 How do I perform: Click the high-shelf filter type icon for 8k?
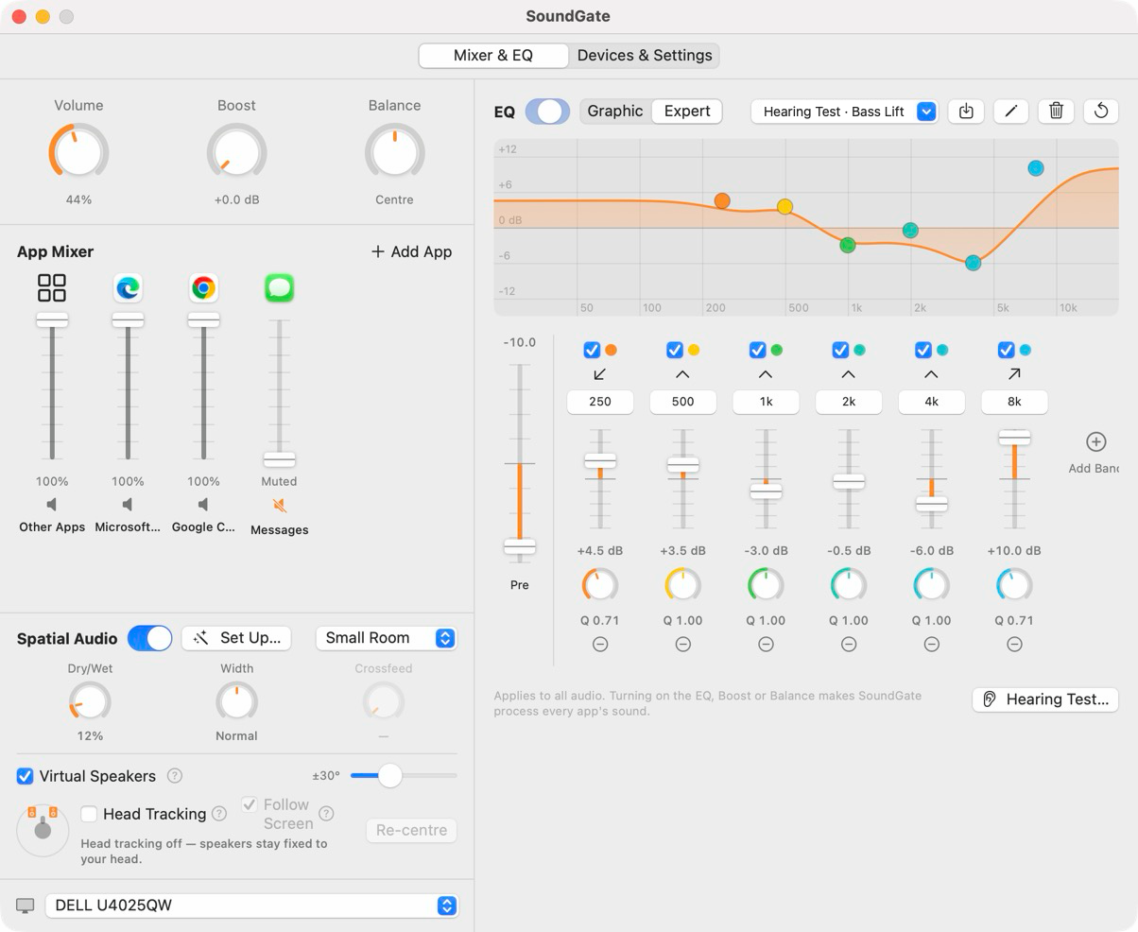tap(1014, 374)
